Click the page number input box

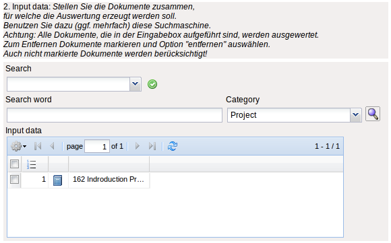coord(97,146)
